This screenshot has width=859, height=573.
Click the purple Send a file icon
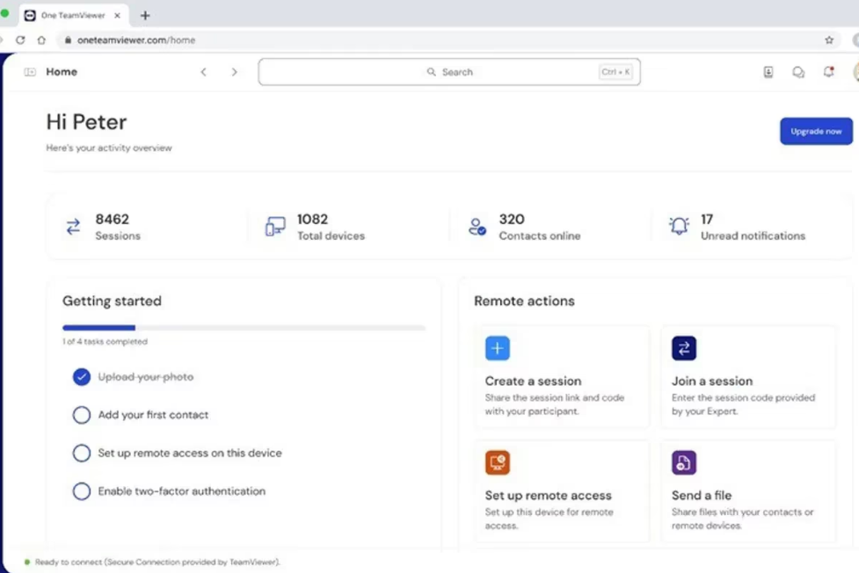point(683,463)
